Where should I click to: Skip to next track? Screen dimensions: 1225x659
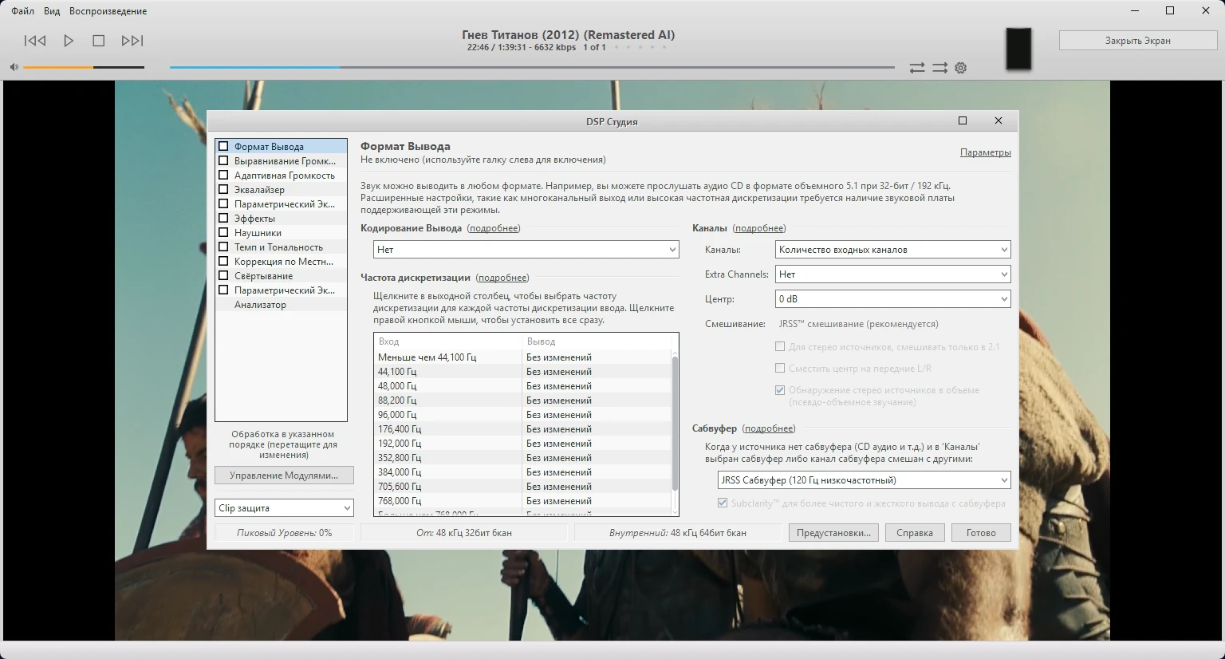(132, 41)
